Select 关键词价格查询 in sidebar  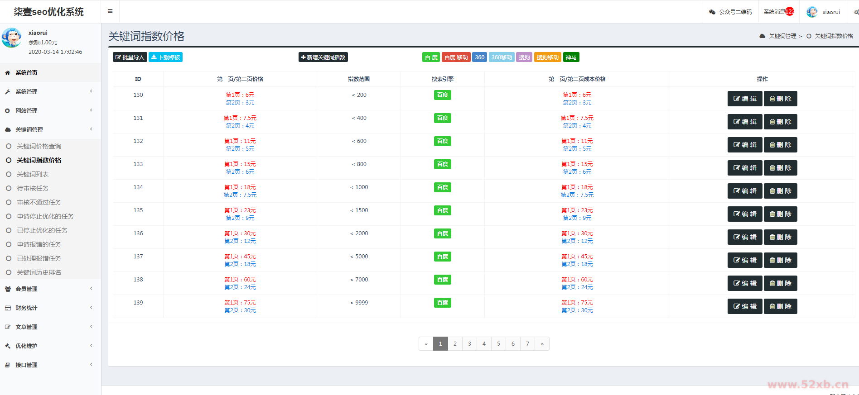tap(39, 146)
